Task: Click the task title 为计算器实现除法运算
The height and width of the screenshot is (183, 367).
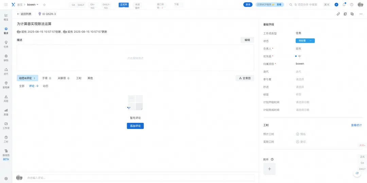Action: (x=34, y=24)
